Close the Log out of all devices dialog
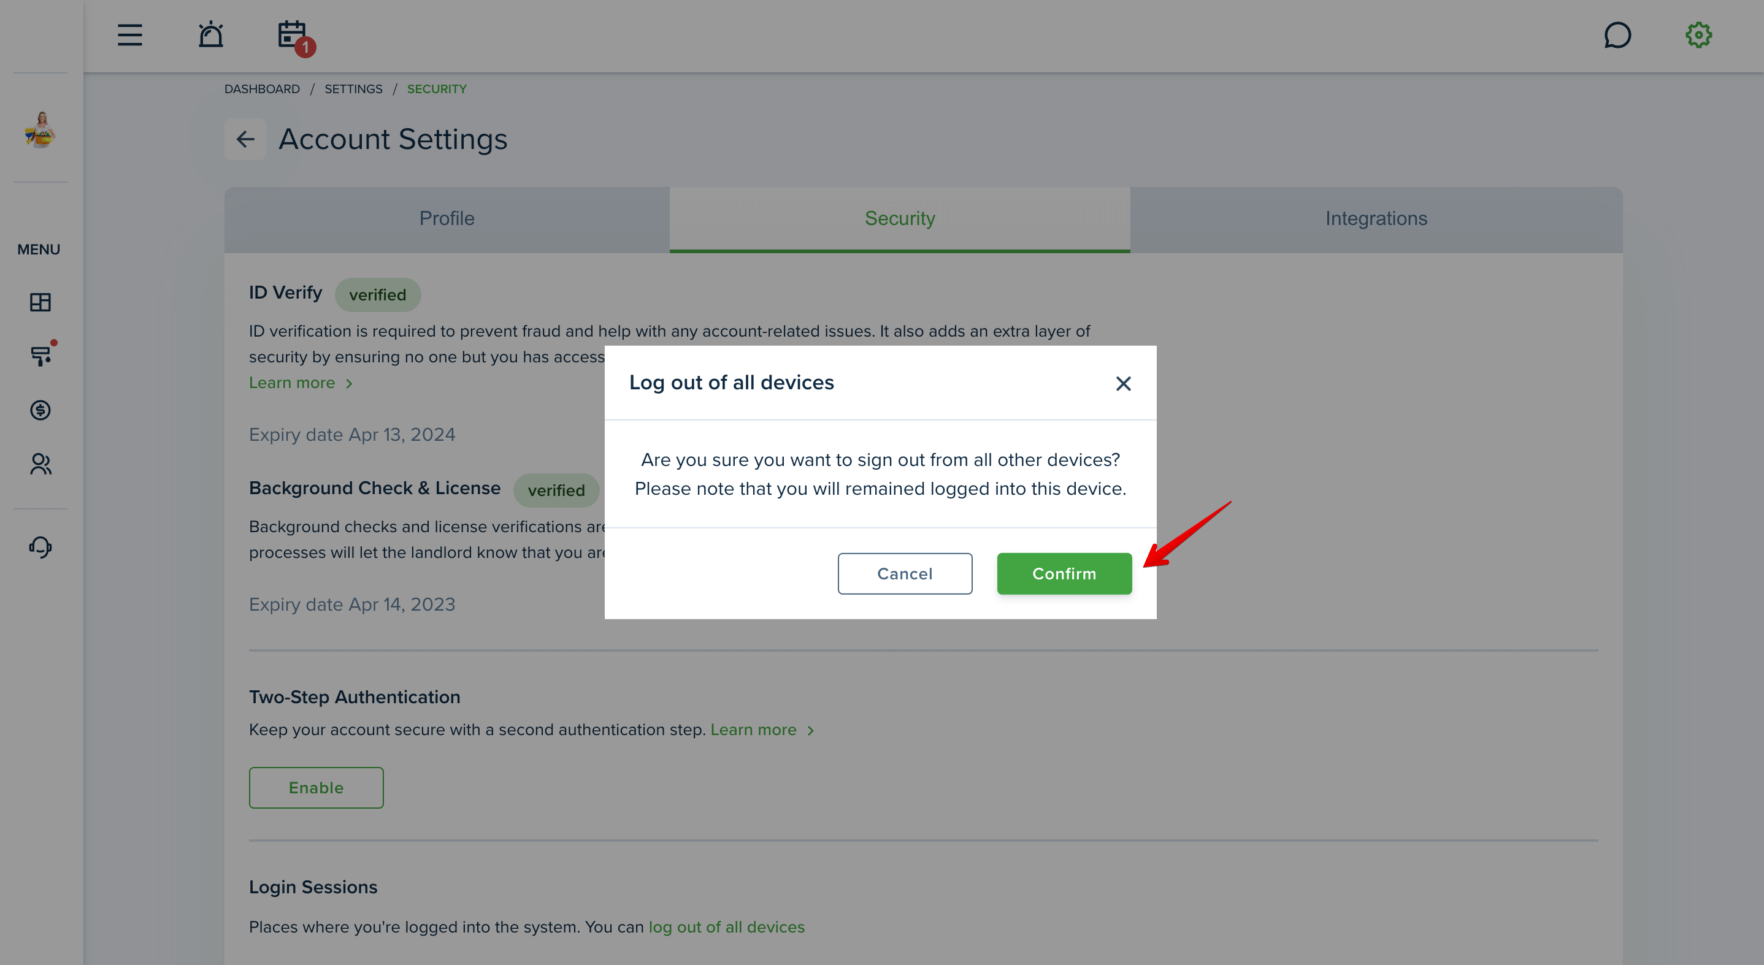 tap(1123, 384)
